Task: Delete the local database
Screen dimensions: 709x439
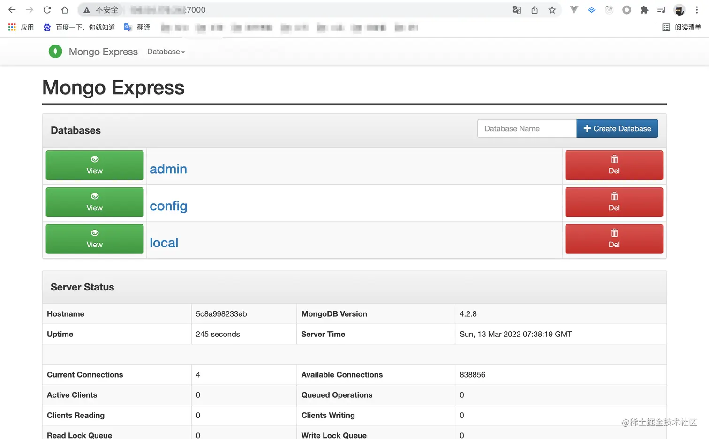Action: coord(614,239)
